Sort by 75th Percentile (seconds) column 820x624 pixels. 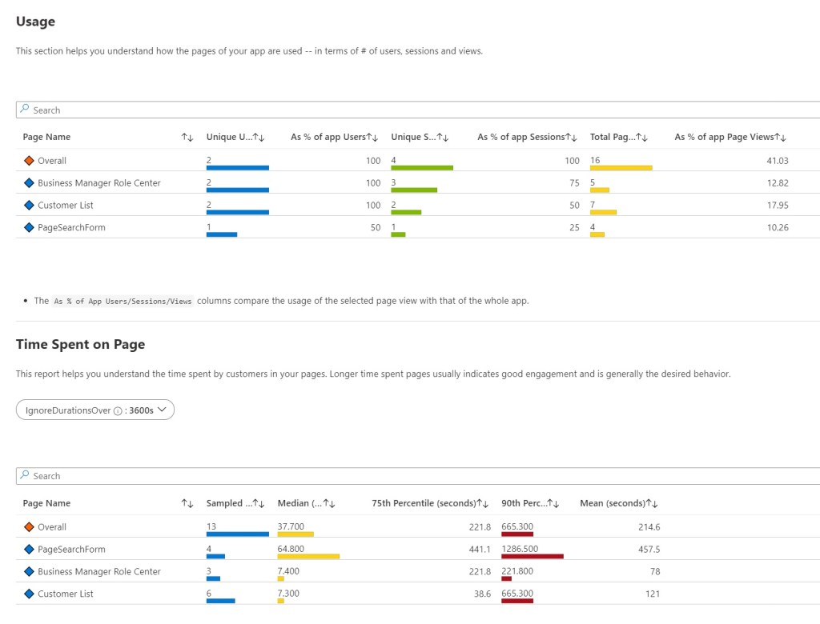point(431,503)
